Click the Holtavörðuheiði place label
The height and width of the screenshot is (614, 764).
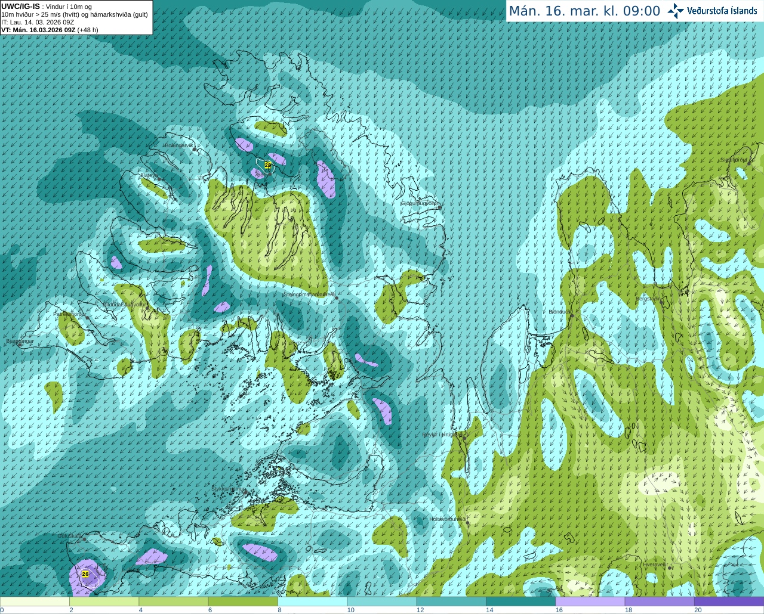448,519
